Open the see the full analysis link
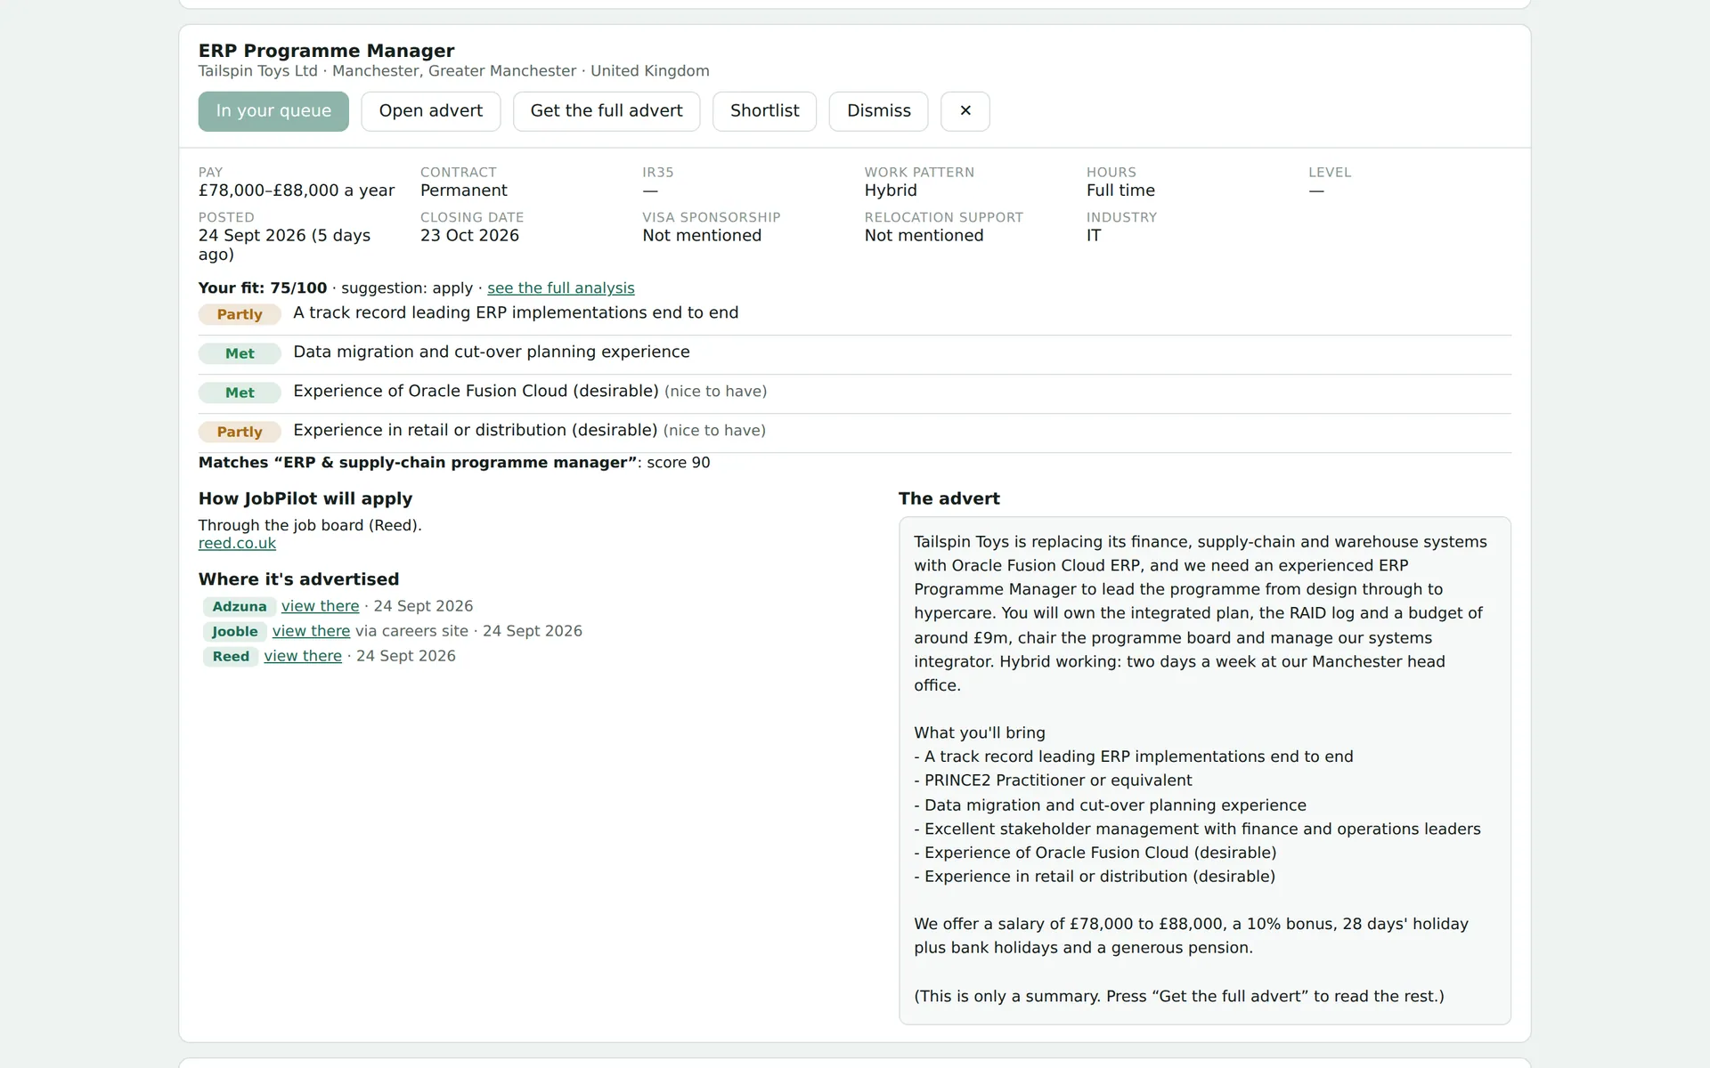This screenshot has height=1068, width=1710. coord(561,288)
